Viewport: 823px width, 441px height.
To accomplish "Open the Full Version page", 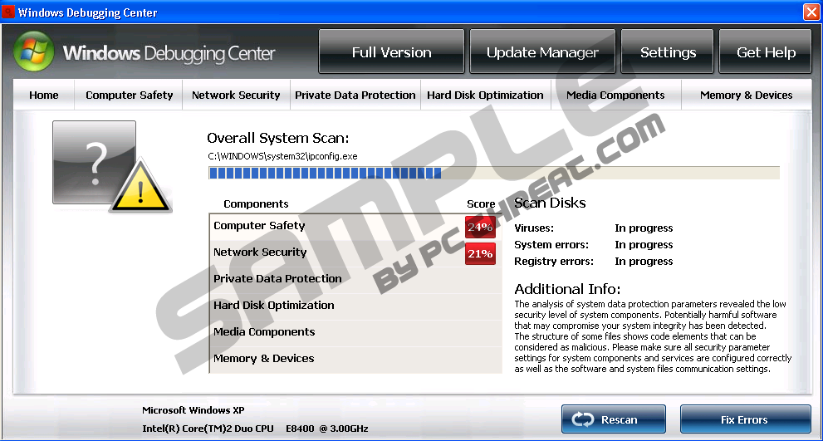I will point(391,52).
